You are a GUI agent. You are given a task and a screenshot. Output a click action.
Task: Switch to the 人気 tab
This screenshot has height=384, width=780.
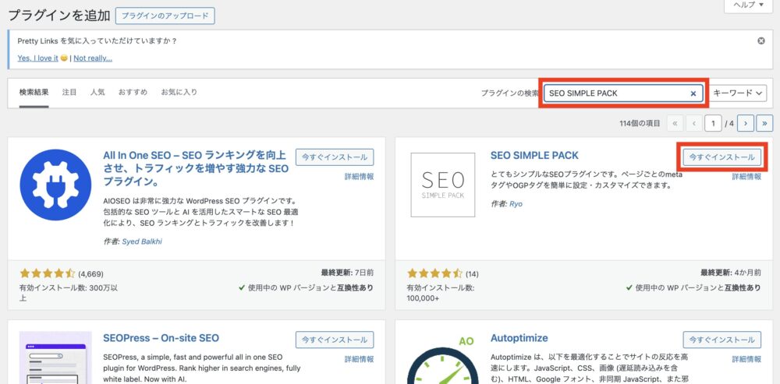tap(97, 92)
